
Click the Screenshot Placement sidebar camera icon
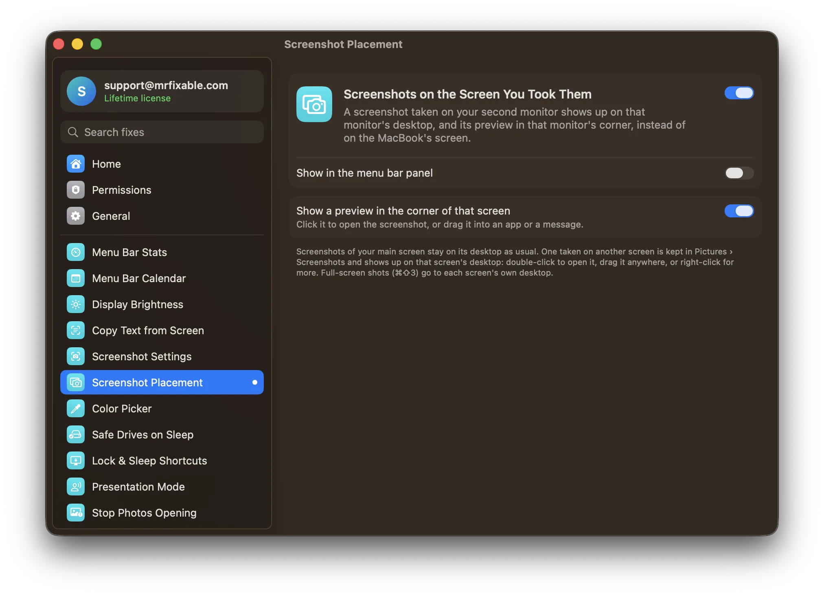tap(76, 383)
